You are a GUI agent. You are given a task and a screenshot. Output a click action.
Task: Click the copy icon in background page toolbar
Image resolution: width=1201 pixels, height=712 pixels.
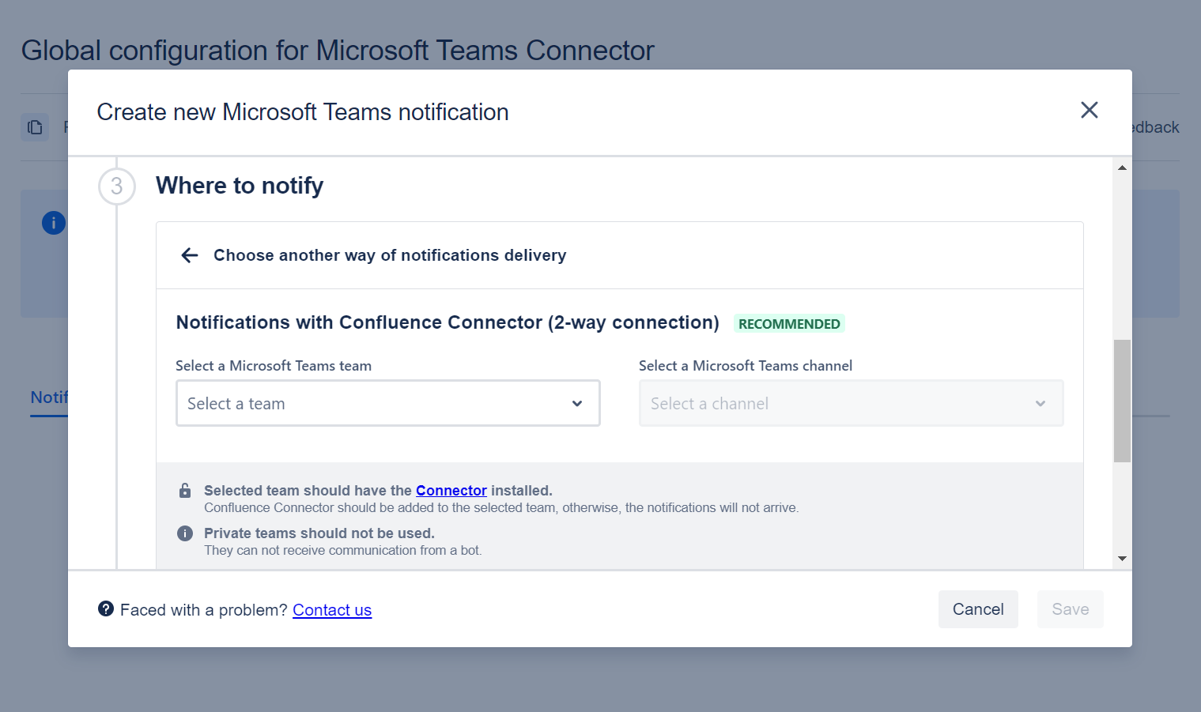tap(35, 127)
